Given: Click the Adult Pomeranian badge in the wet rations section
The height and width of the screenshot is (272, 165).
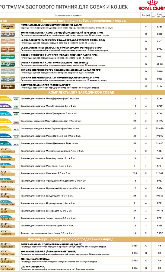Looking at the screenshot, I should coord(8,245).
